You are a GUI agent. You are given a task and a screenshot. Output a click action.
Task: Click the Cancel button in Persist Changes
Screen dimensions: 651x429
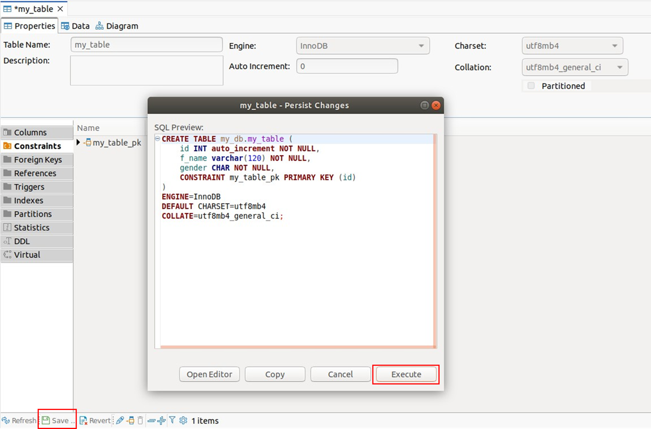click(x=341, y=374)
